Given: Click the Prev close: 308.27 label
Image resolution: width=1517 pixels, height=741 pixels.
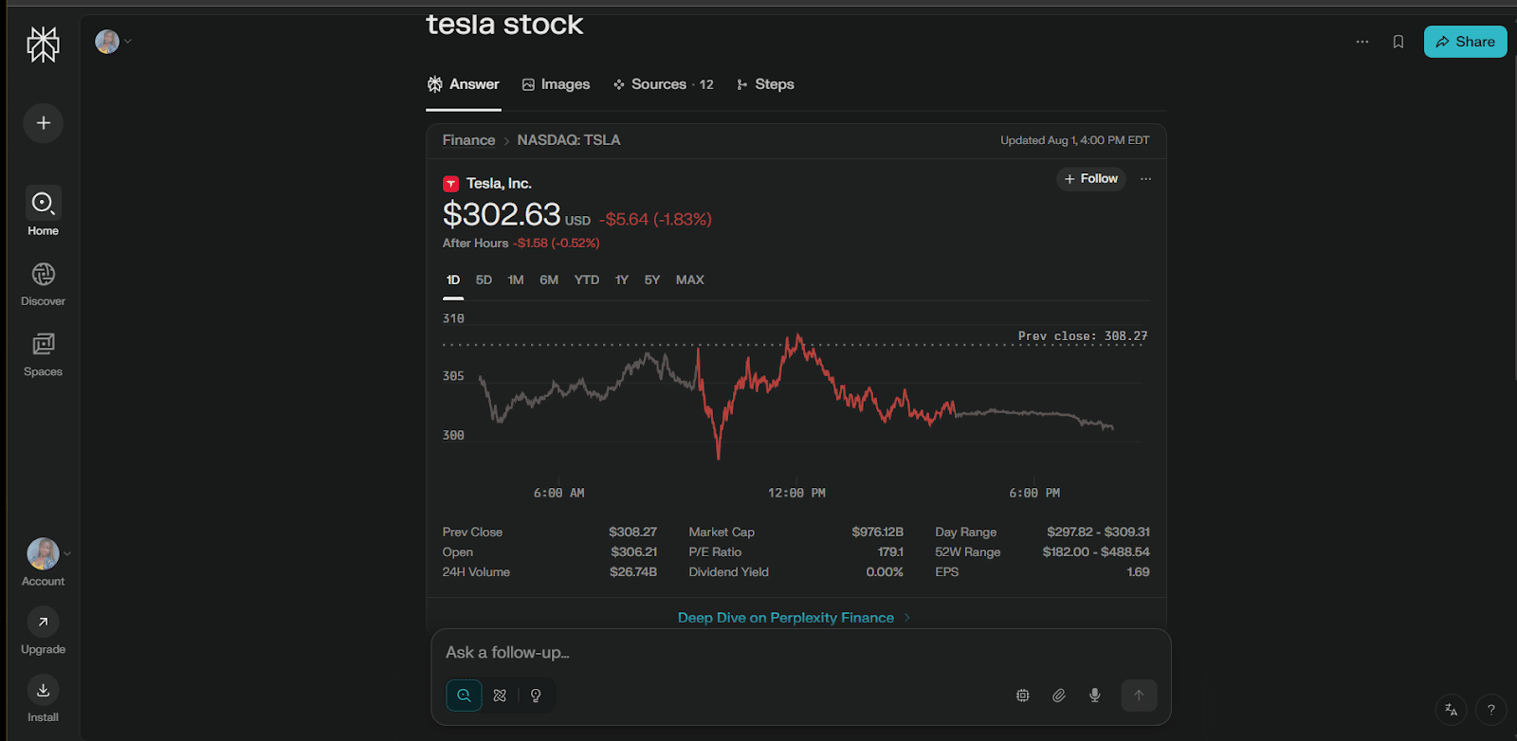Looking at the screenshot, I should pyautogui.click(x=1083, y=336).
